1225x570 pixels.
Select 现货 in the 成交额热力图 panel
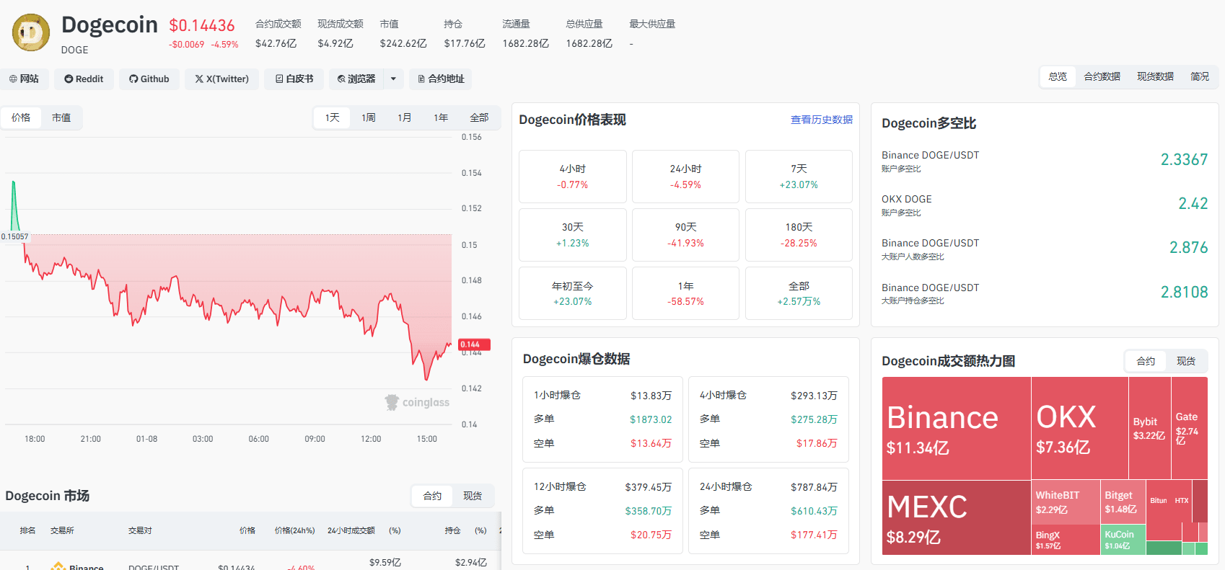click(x=1186, y=361)
